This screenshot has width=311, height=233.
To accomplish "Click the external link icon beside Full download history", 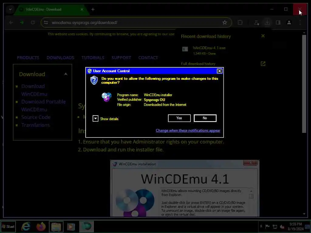I will [x=263, y=64].
